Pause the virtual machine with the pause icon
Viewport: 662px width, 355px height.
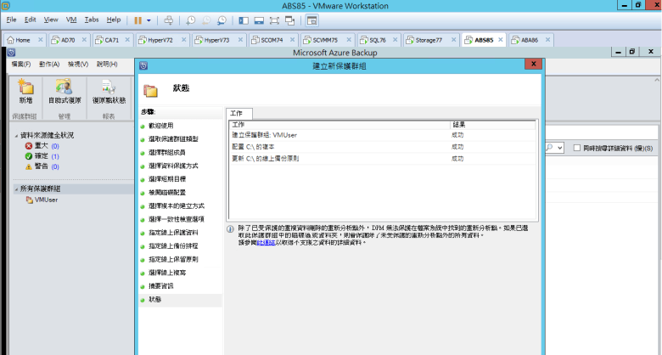137,20
